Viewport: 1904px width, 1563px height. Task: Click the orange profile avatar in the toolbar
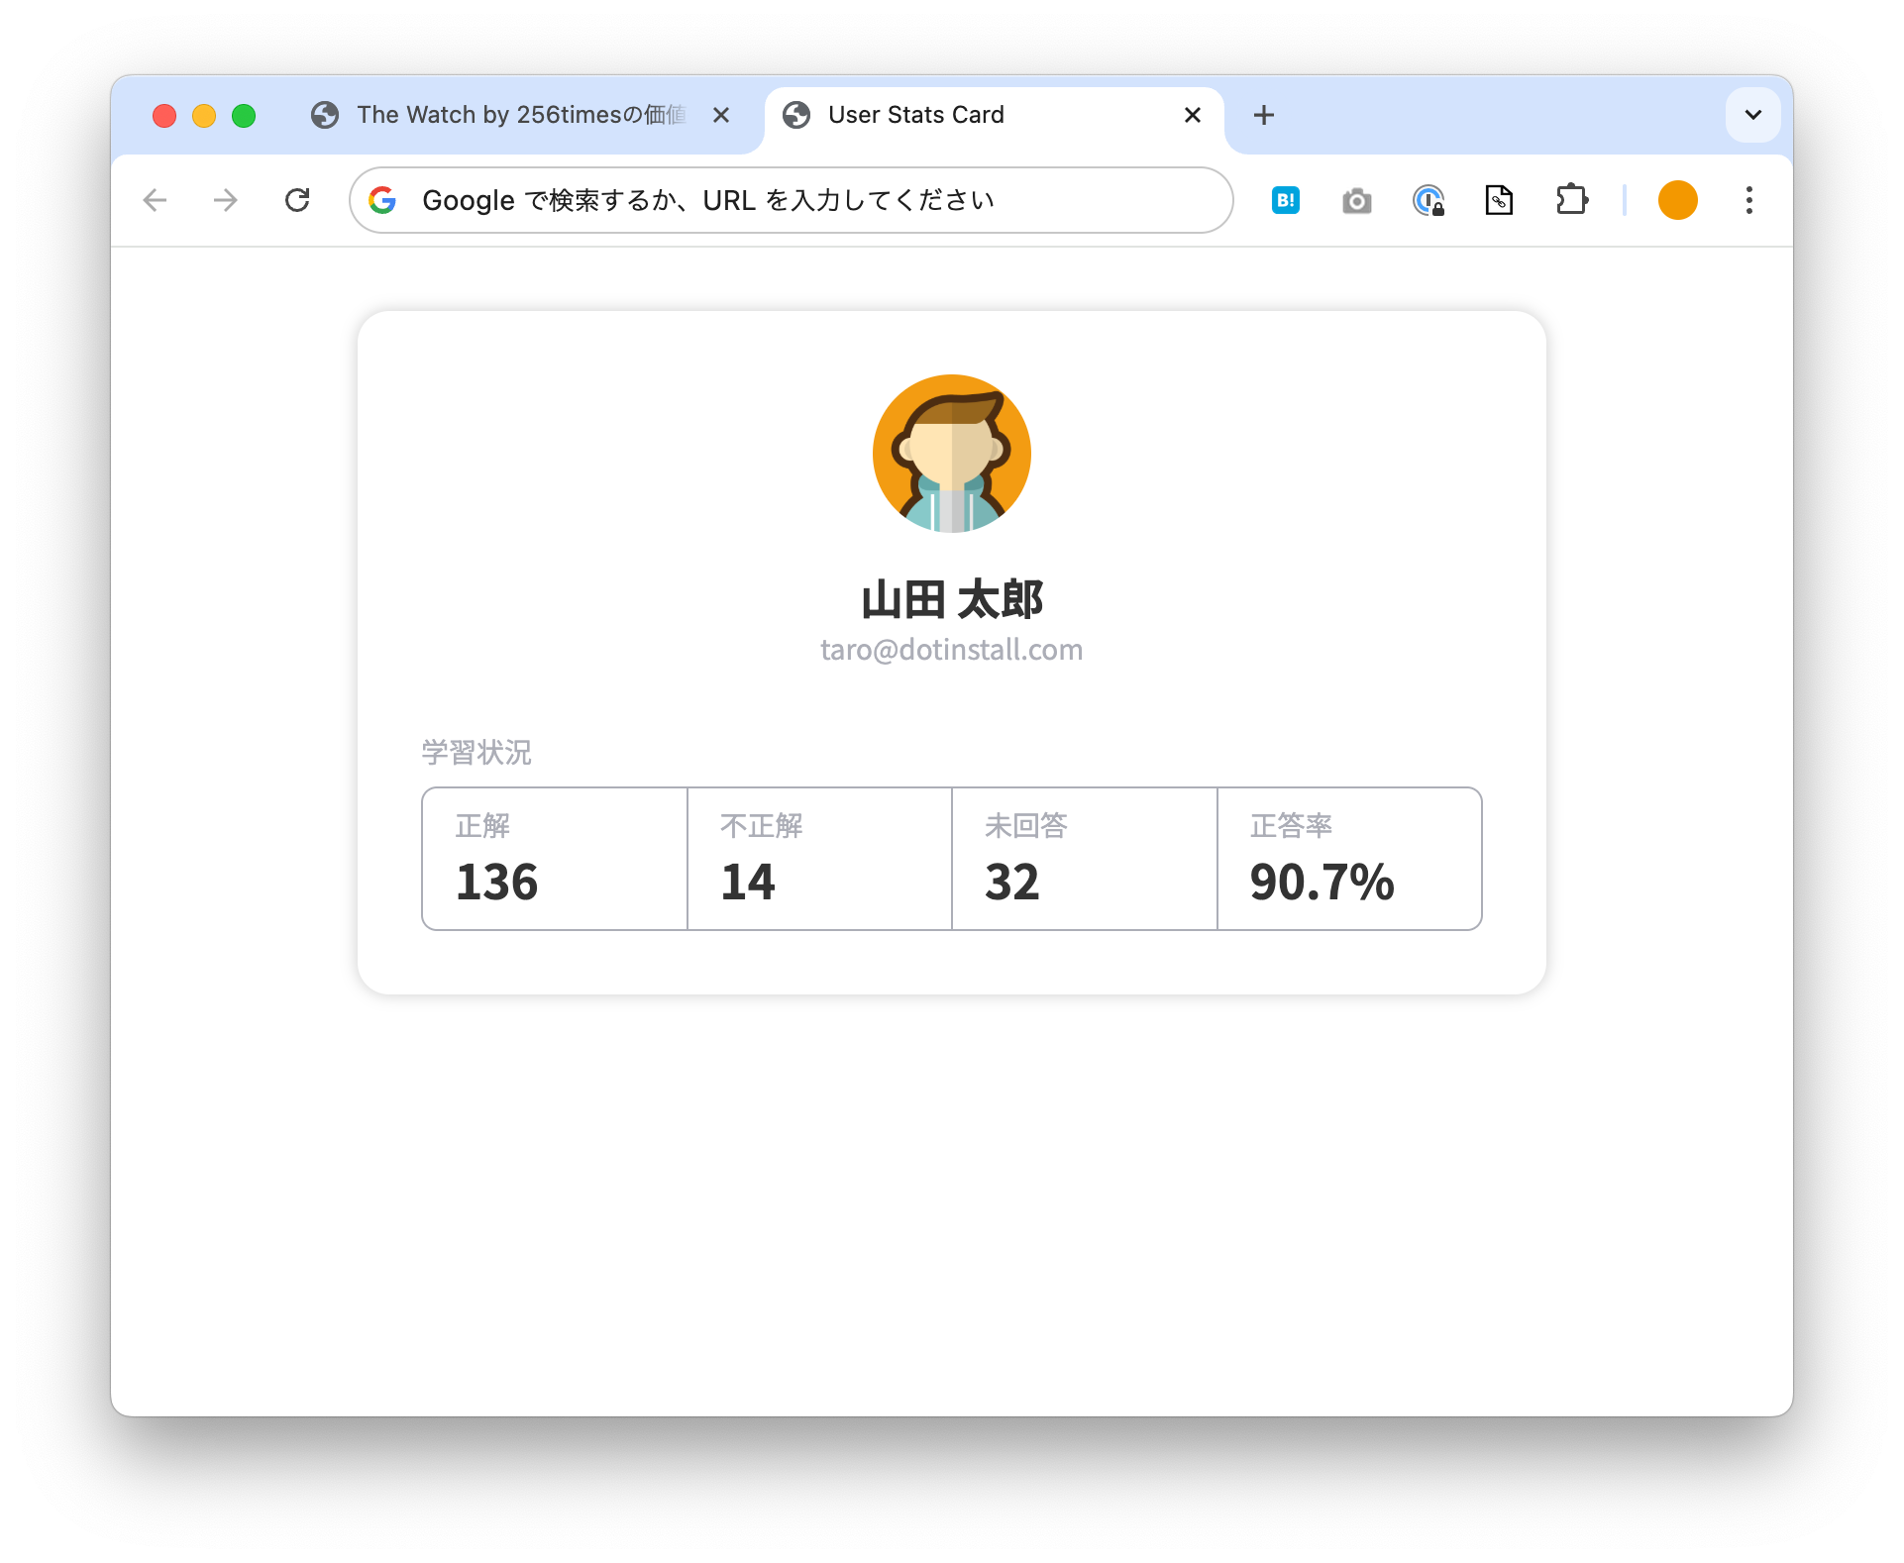pyautogui.click(x=1677, y=200)
